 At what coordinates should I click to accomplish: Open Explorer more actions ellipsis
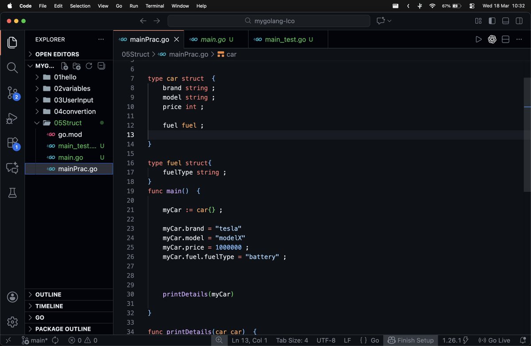[x=101, y=39]
